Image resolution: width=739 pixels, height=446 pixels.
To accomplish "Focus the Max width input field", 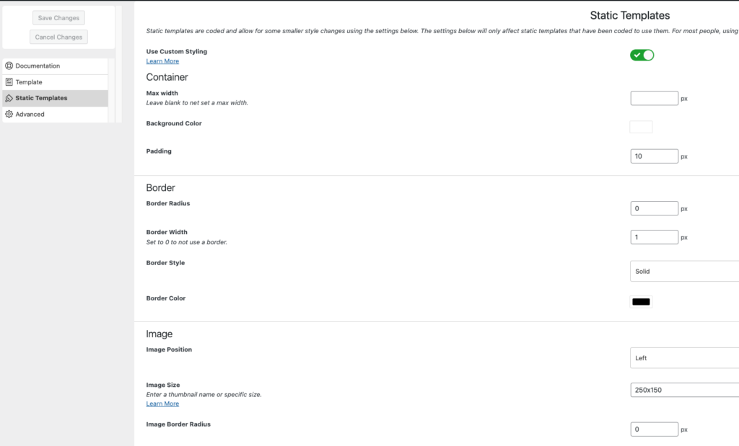I will click(654, 98).
